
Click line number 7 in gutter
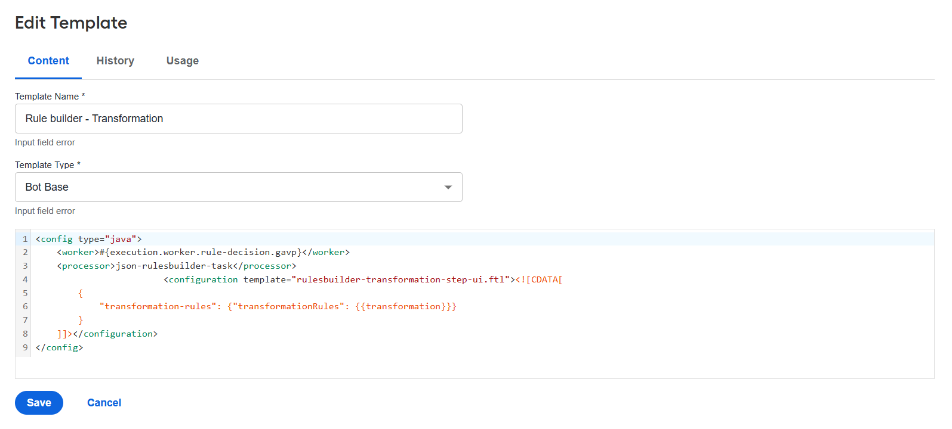[25, 320]
